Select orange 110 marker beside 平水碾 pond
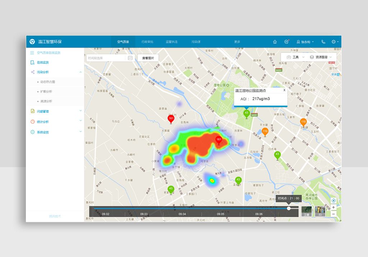This screenshot has width=368, height=257. click(x=265, y=132)
